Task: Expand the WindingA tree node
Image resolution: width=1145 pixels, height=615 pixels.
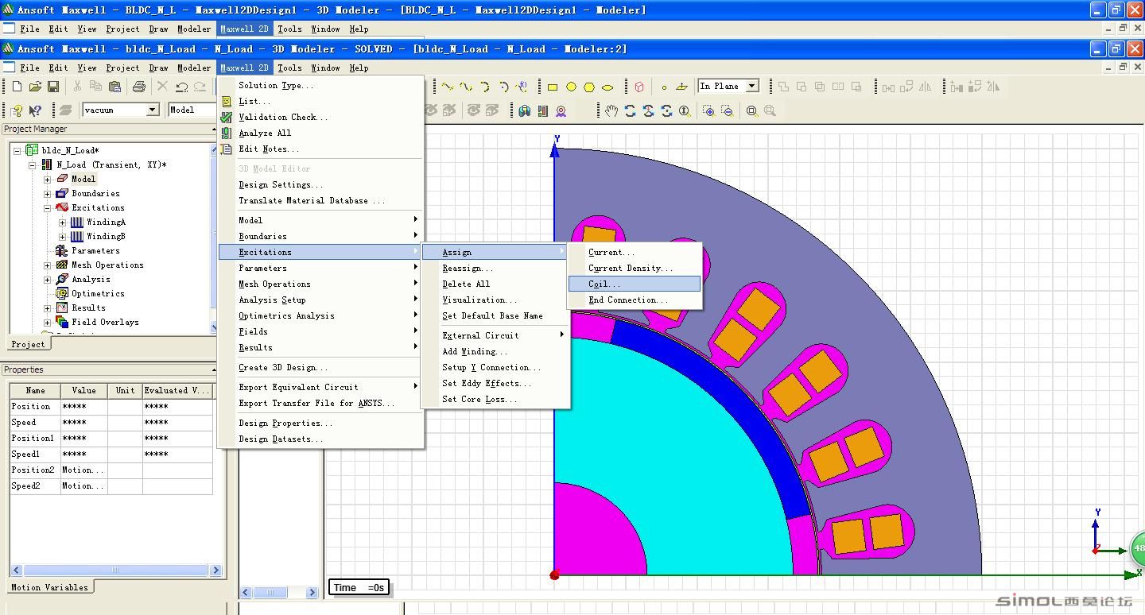Action: 62,222
